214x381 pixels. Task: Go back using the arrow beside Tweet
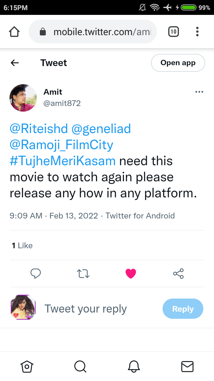(15, 63)
